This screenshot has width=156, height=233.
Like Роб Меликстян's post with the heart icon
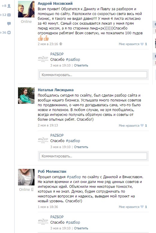pyautogui.click(x=142, y=207)
